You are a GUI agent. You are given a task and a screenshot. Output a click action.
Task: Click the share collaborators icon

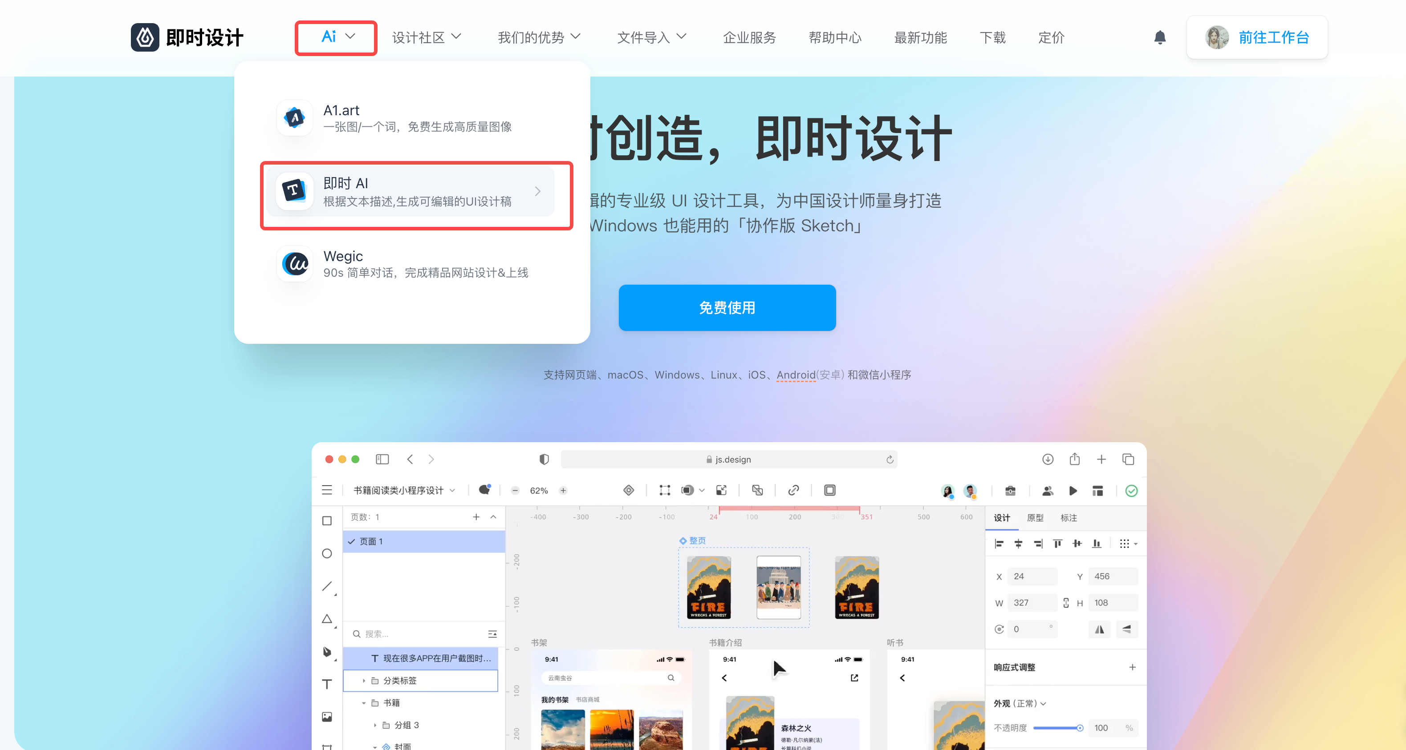tap(1048, 491)
